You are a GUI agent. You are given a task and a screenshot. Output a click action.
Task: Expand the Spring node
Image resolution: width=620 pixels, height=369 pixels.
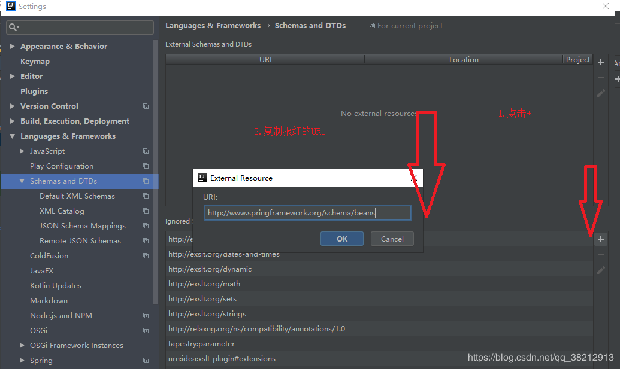coord(22,360)
